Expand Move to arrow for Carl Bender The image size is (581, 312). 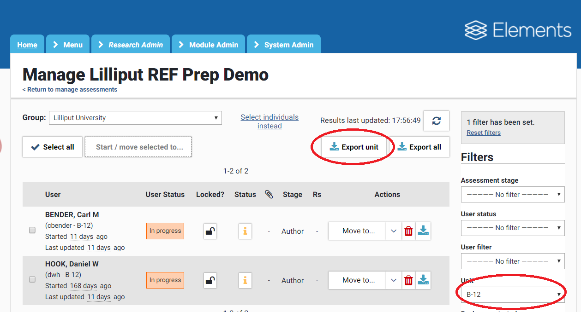click(x=393, y=231)
